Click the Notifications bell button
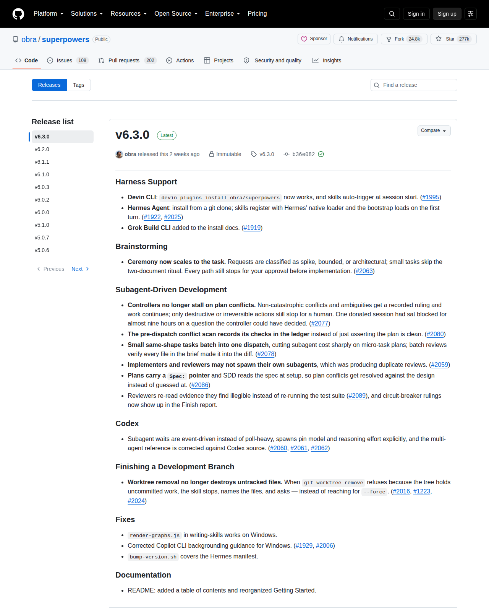Viewport: 489px width, 612px height. click(356, 39)
